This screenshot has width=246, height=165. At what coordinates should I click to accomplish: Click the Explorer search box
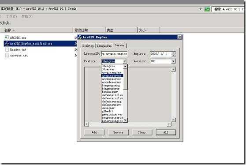point(229,9)
